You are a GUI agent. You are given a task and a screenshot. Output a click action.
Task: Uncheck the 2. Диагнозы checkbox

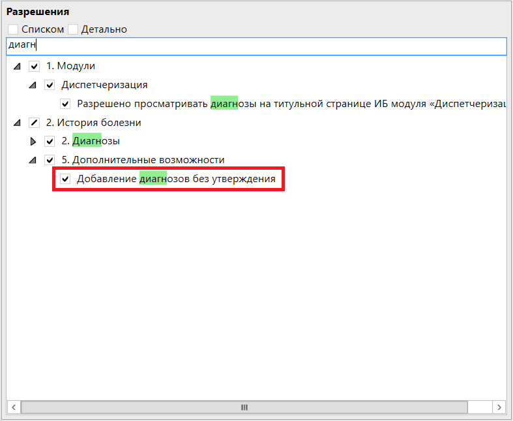coord(50,142)
